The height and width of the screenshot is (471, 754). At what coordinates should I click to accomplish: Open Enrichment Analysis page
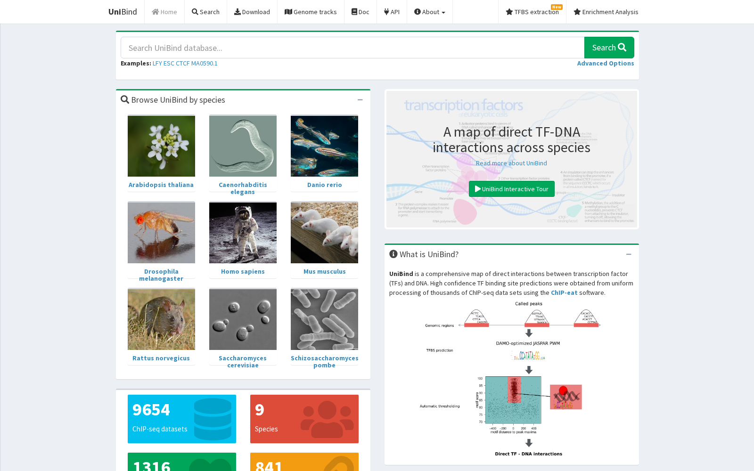pos(606,12)
